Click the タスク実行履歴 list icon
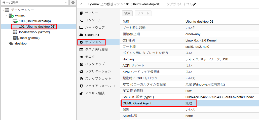 [81, 49]
